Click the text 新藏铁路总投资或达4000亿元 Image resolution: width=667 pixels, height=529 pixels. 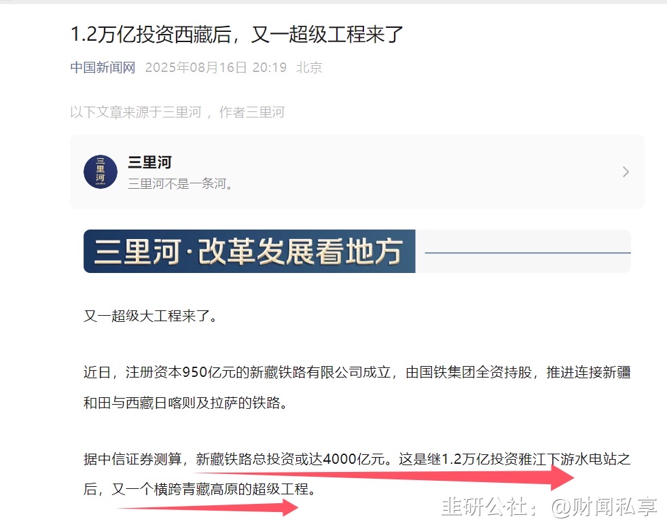click(290, 459)
